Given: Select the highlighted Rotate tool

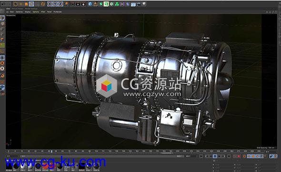Looking at the screenshot, I should click(x=31, y=4).
